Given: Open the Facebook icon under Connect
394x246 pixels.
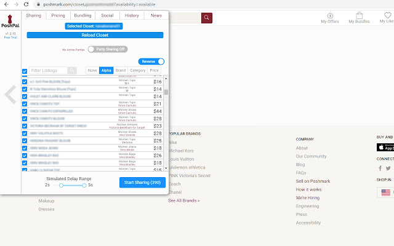Looking at the screenshot, I should [x=380, y=168].
